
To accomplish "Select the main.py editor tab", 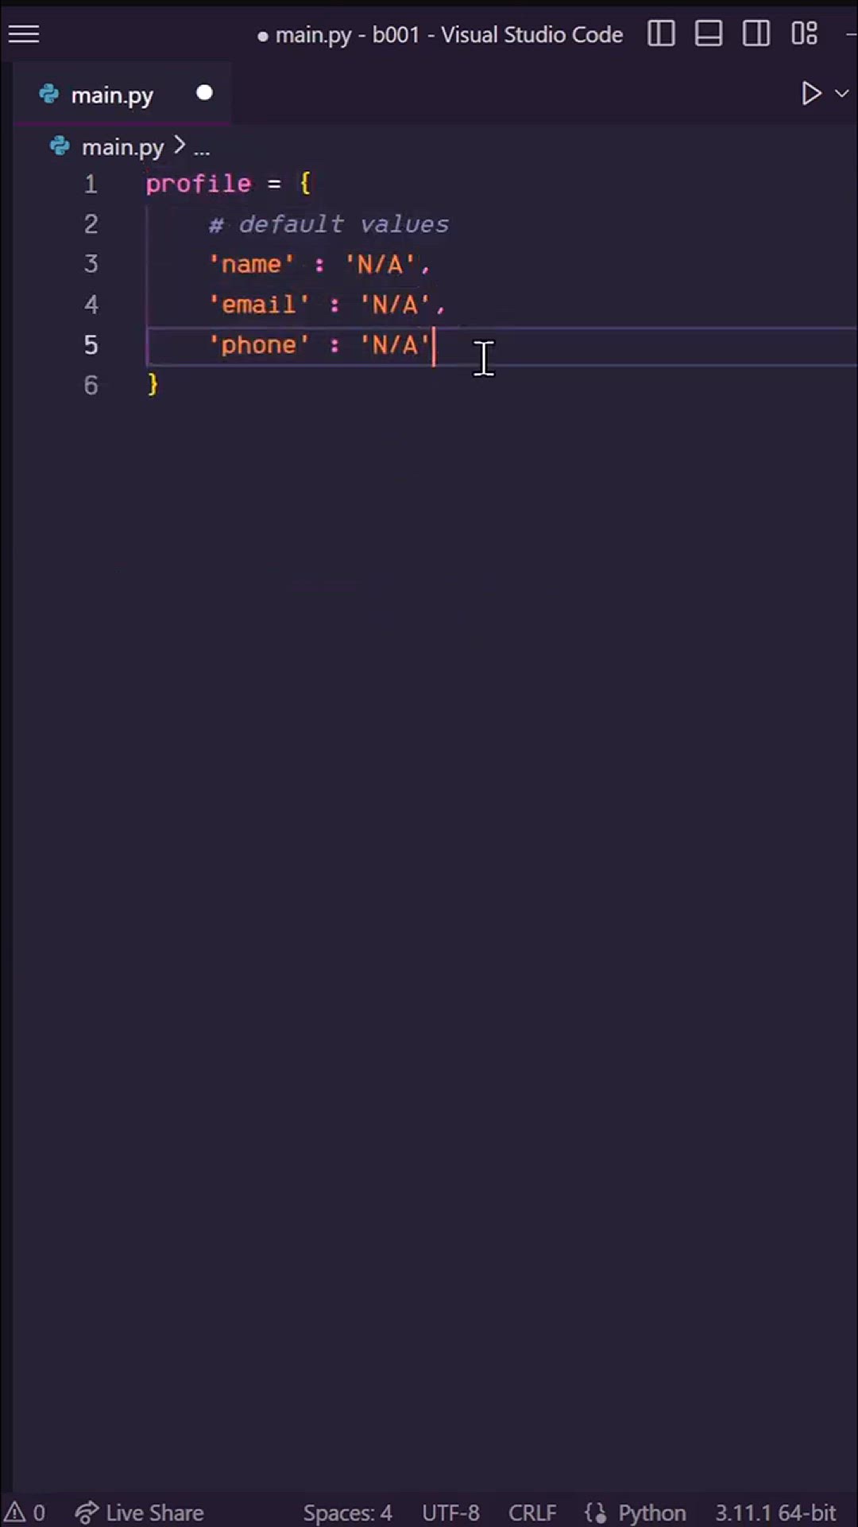I will coord(111,95).
